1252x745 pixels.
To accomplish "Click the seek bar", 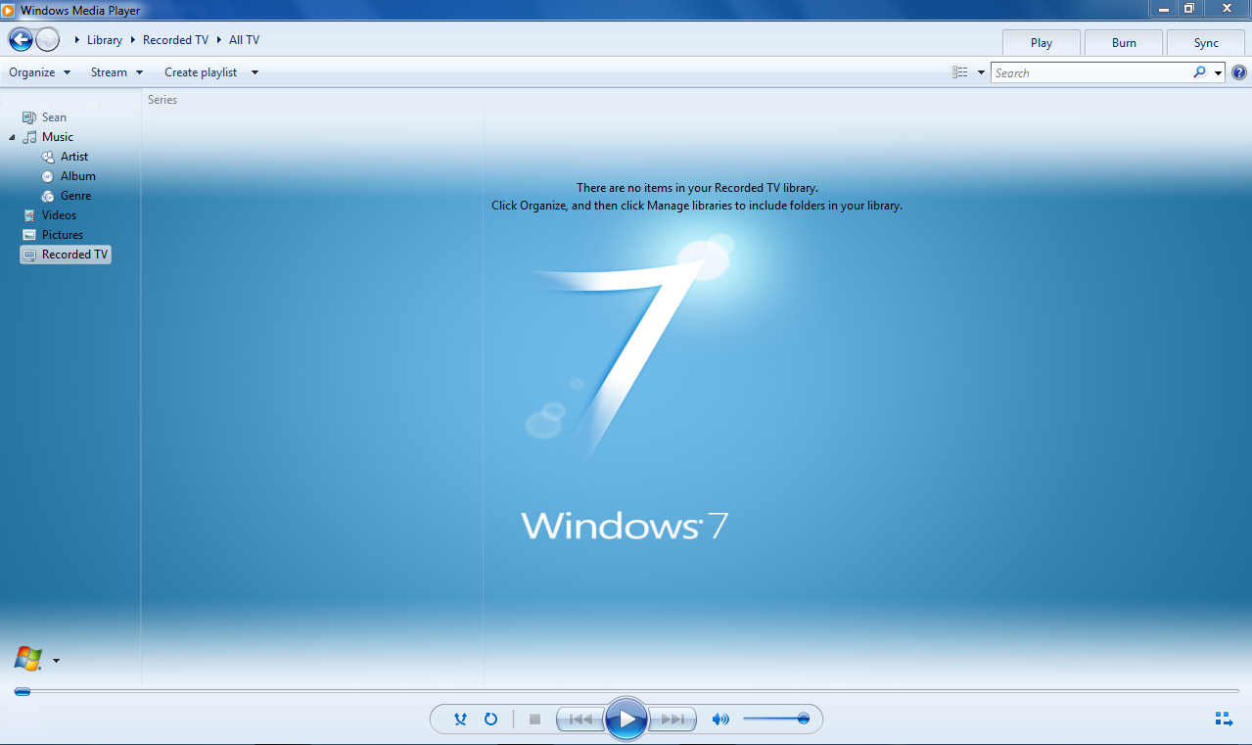I will coord(626,691).
